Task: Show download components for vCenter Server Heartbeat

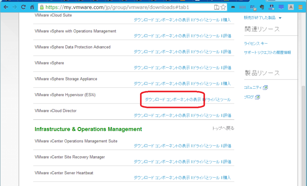Action: (x=162, y=178)
